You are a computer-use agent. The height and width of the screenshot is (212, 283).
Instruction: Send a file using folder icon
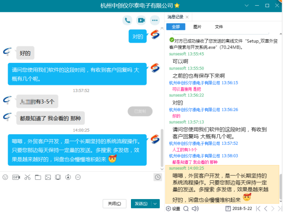[38, 177]
